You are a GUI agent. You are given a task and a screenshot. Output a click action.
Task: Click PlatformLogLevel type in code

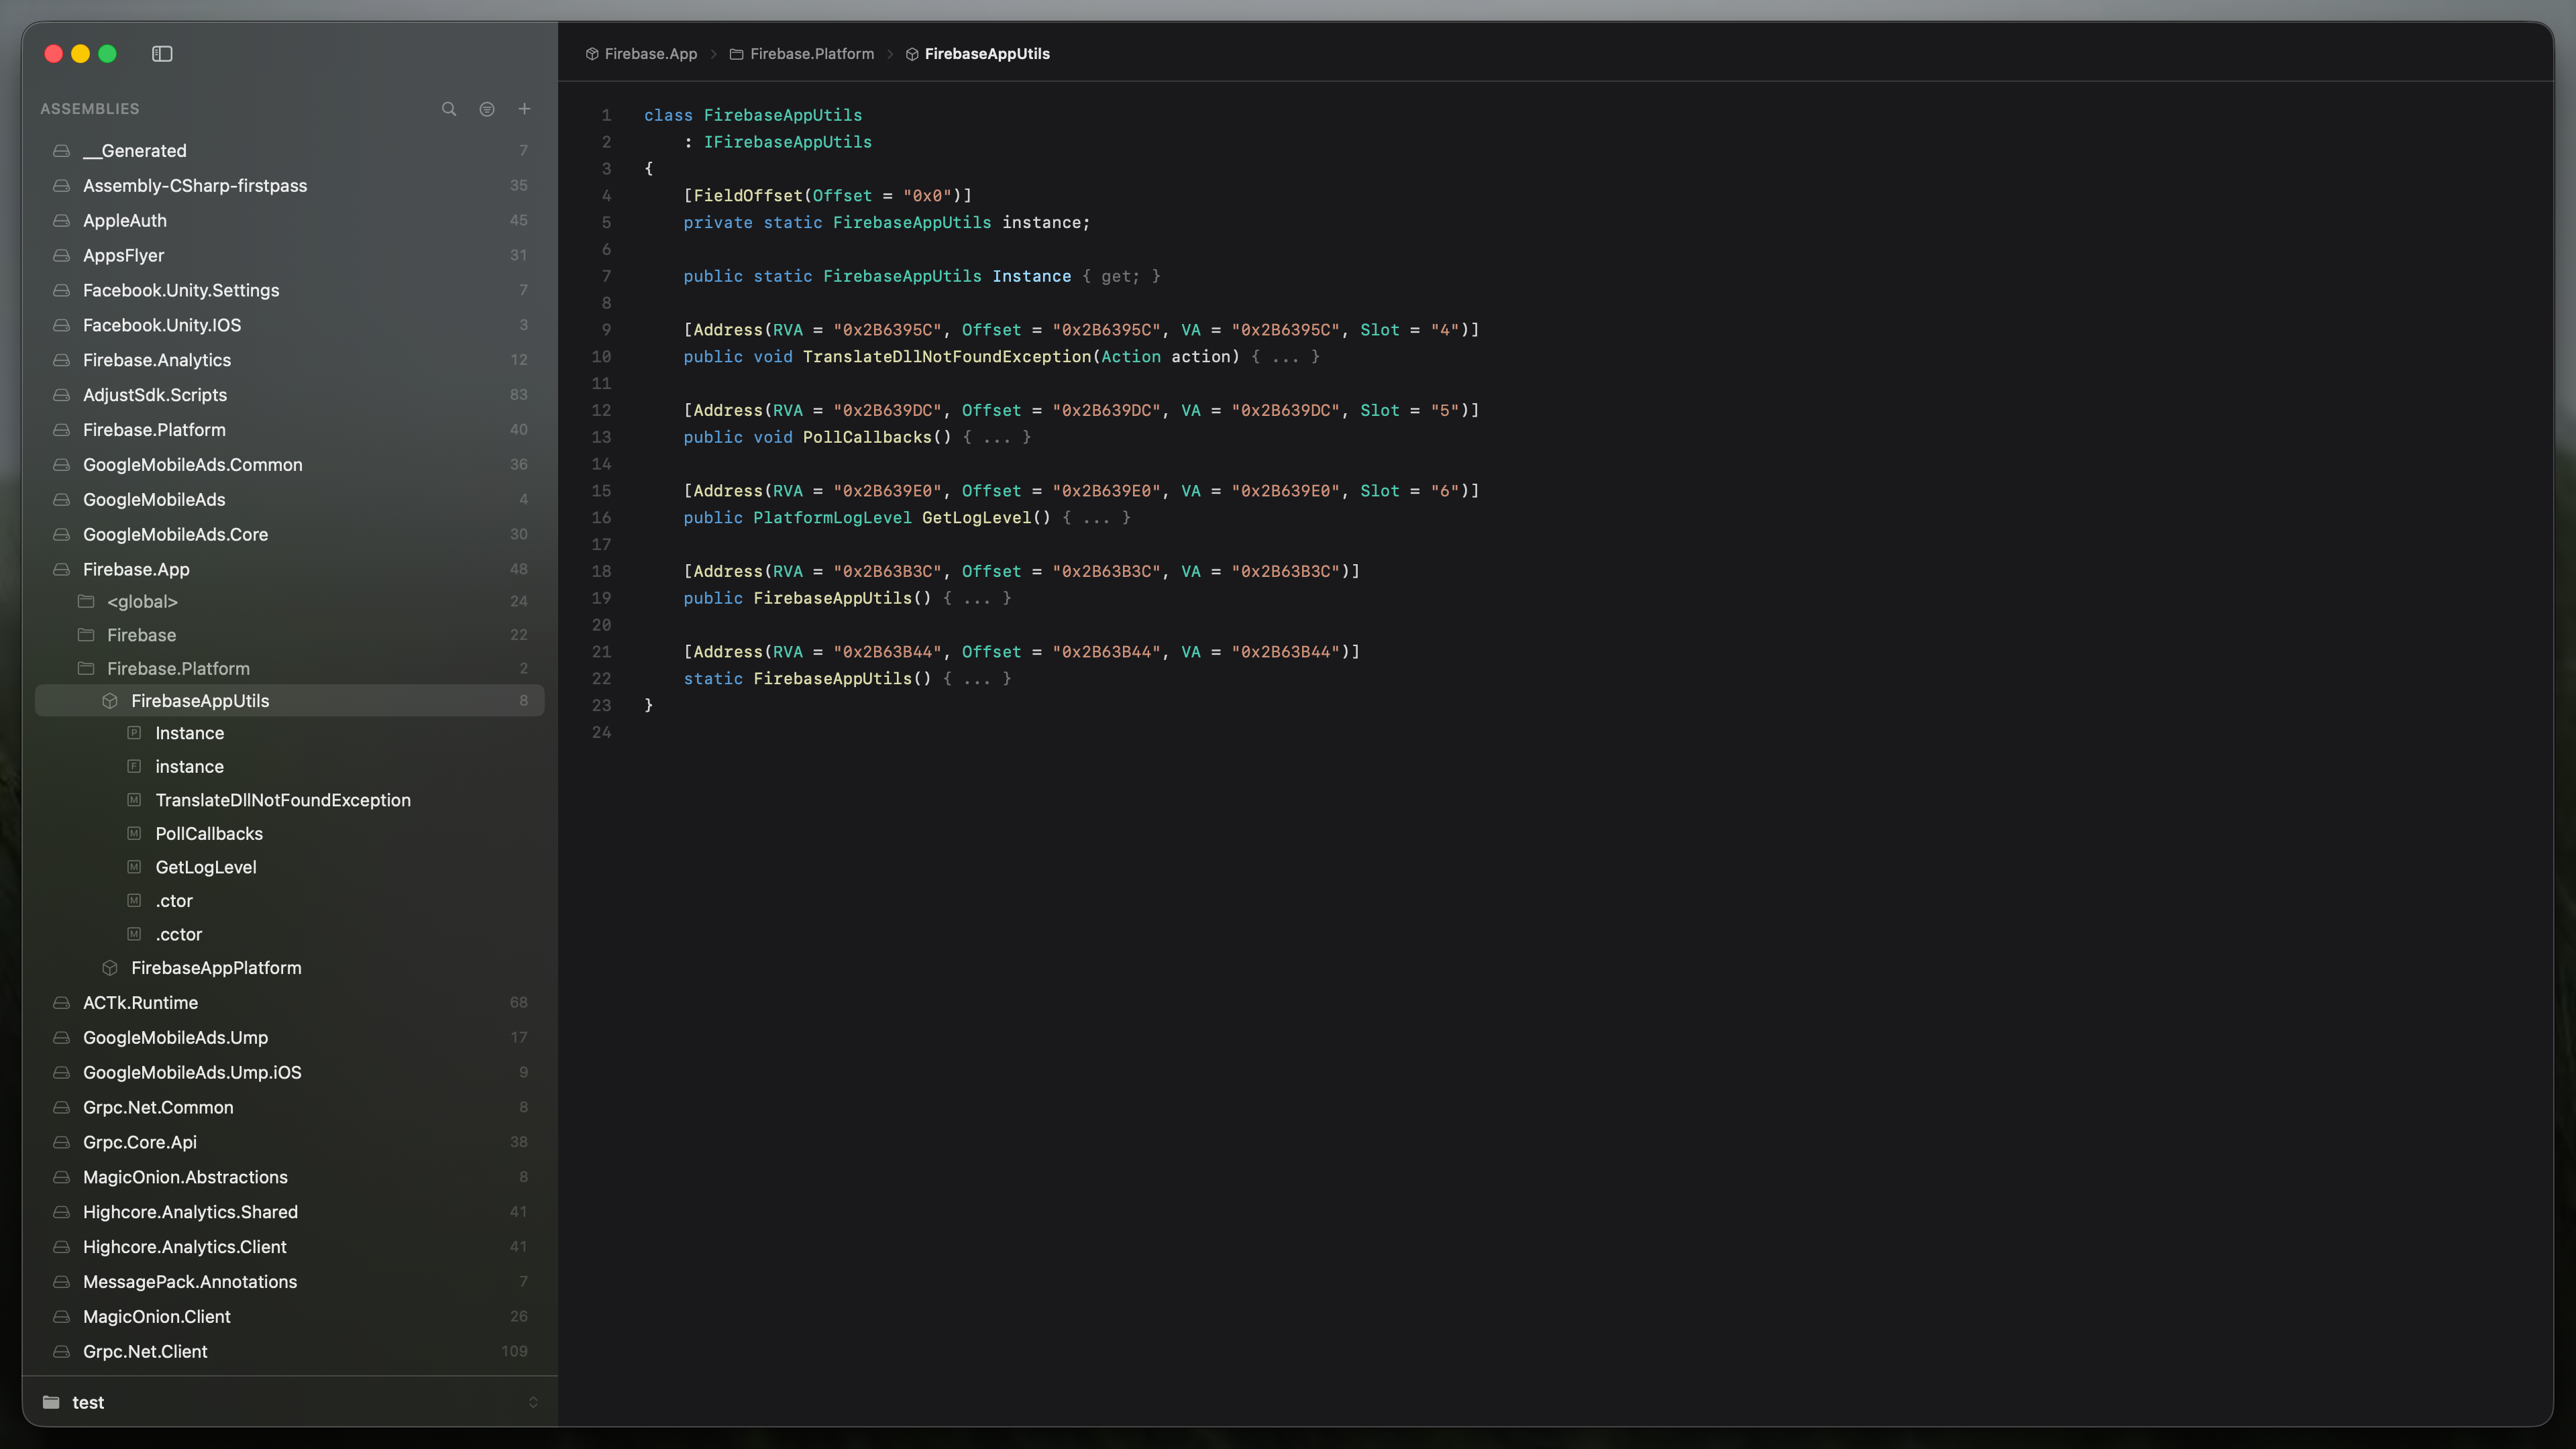832,518
